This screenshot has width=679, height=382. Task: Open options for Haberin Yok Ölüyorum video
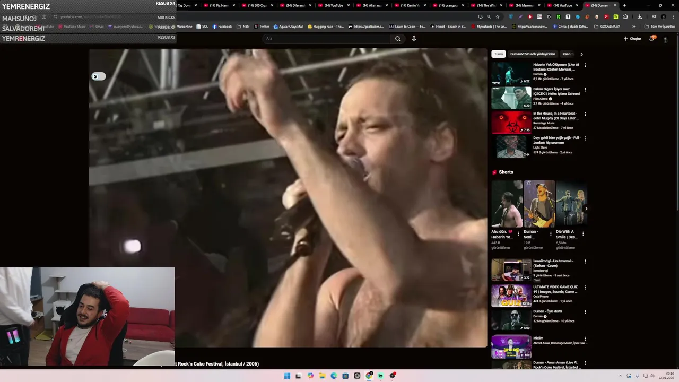[x=585, y=65]
